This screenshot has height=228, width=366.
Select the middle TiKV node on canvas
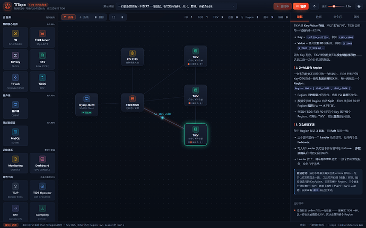(x=195, y=95)
